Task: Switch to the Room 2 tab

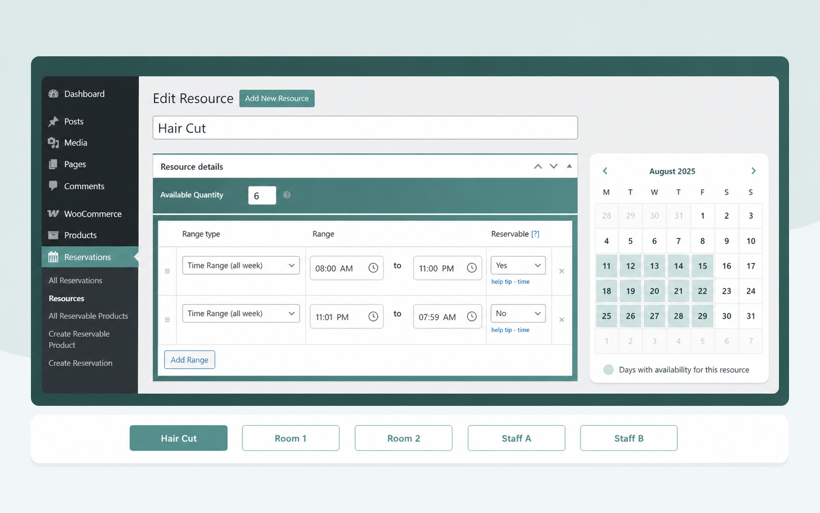Action: [403, 438]
